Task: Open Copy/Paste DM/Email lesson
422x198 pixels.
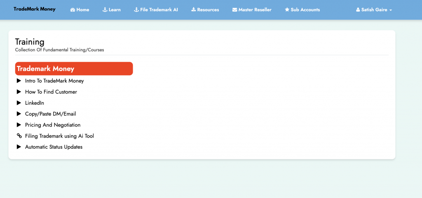Action: coord(51,114)
